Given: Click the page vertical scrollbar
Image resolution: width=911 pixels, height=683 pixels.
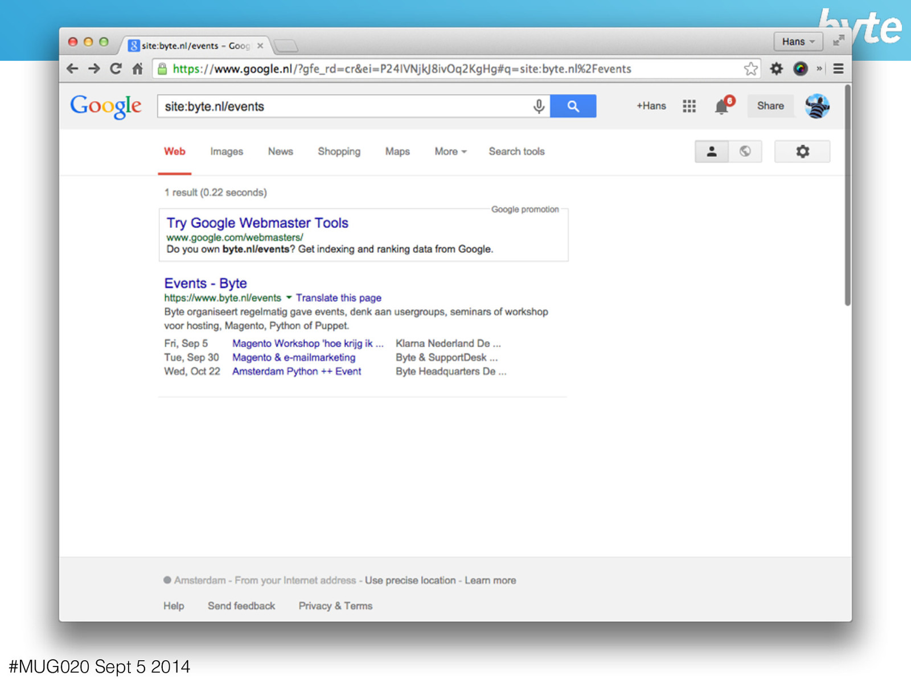Looking at the screenshot, I should click(x=847, y=195).
